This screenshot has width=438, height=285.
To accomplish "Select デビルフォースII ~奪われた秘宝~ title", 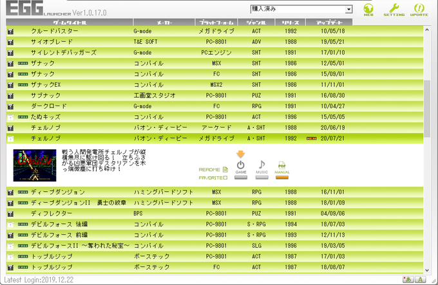I will coord(80,245).
